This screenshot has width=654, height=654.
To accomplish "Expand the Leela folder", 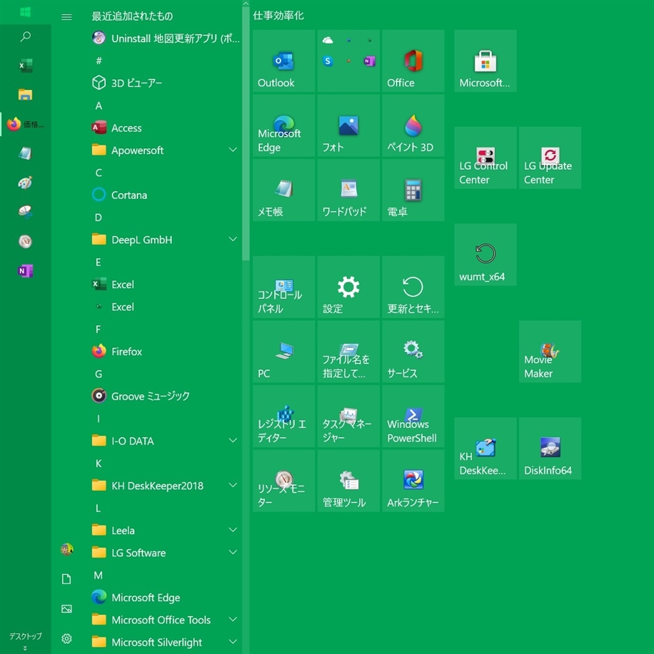I will (x=165, y=530).
